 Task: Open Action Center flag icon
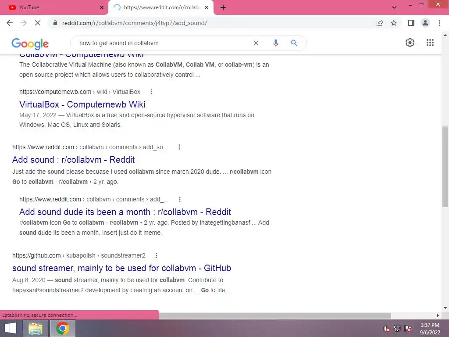pyautogui.click(x=408, y=329)
